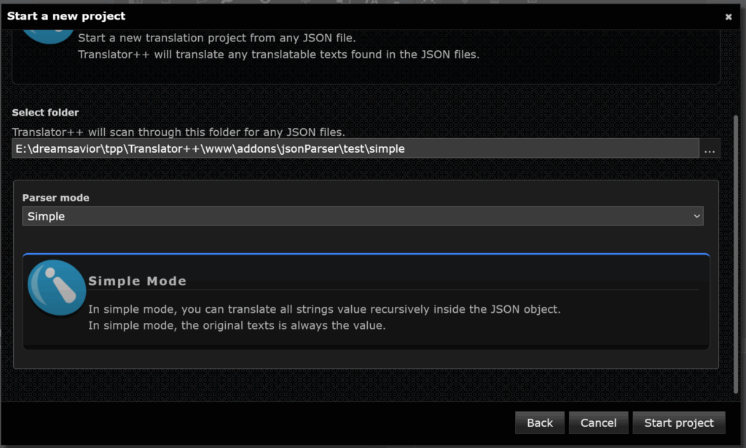Viewport: 746px width, 448px height.
Task: Click the Select folder label
Action: click(45, 113)
